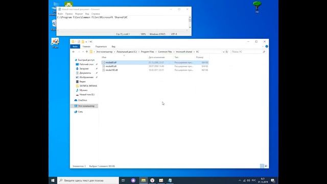Open Справка menu in Notepad
The width and height of the screenshot is (327, 184).
coord(96,14)
